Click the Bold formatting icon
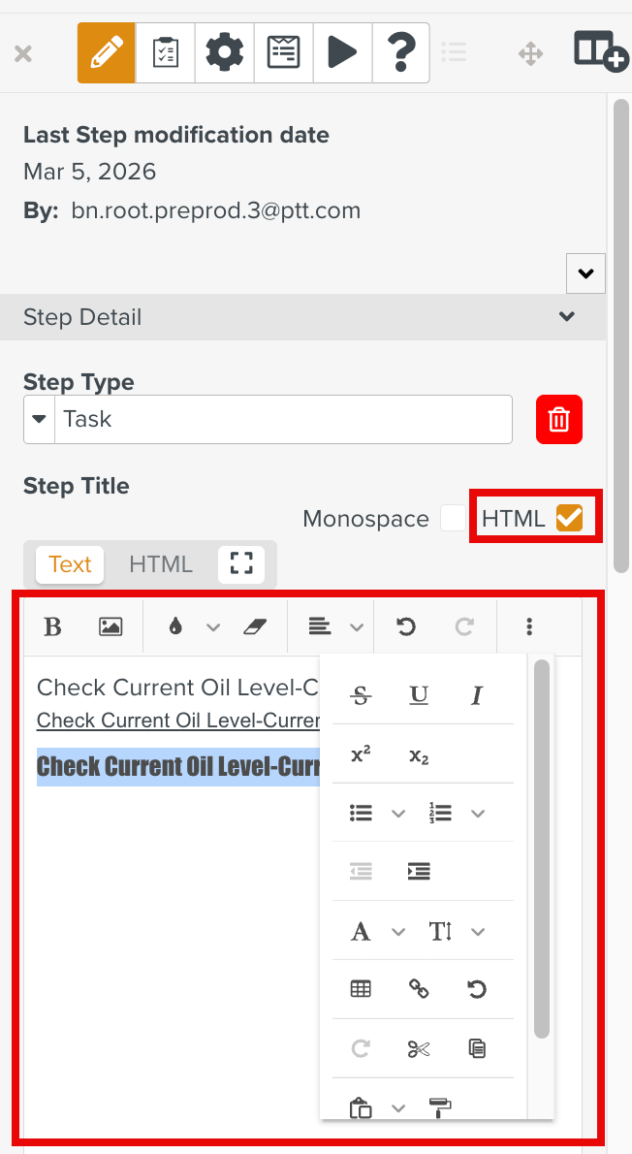This screenshot has height=1154, width=632. (x=53, y=627)
